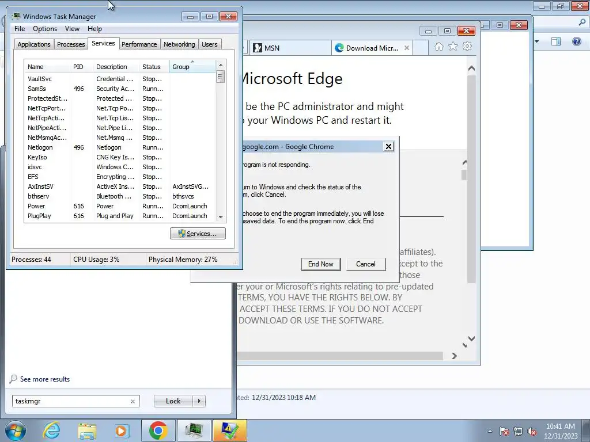Open Windows Media Player taskbar icon
590x442 pixels.
[x=122, y=430]
